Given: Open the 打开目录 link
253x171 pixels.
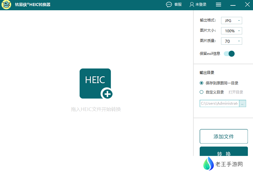Looking at the screenshot, I should point(236,92).
